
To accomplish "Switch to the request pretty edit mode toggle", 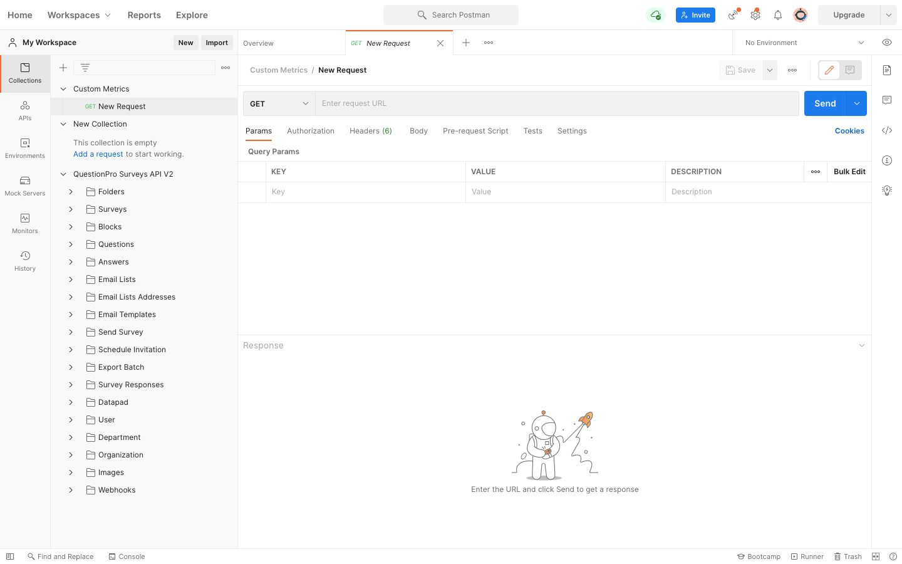I will (x=829, y=70).
